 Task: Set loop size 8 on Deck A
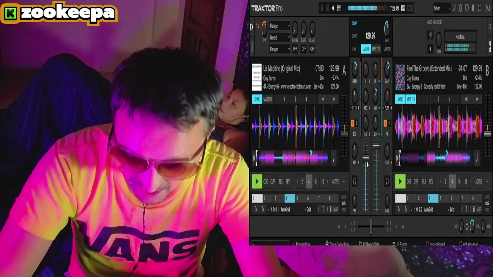[x=315, y=182]
